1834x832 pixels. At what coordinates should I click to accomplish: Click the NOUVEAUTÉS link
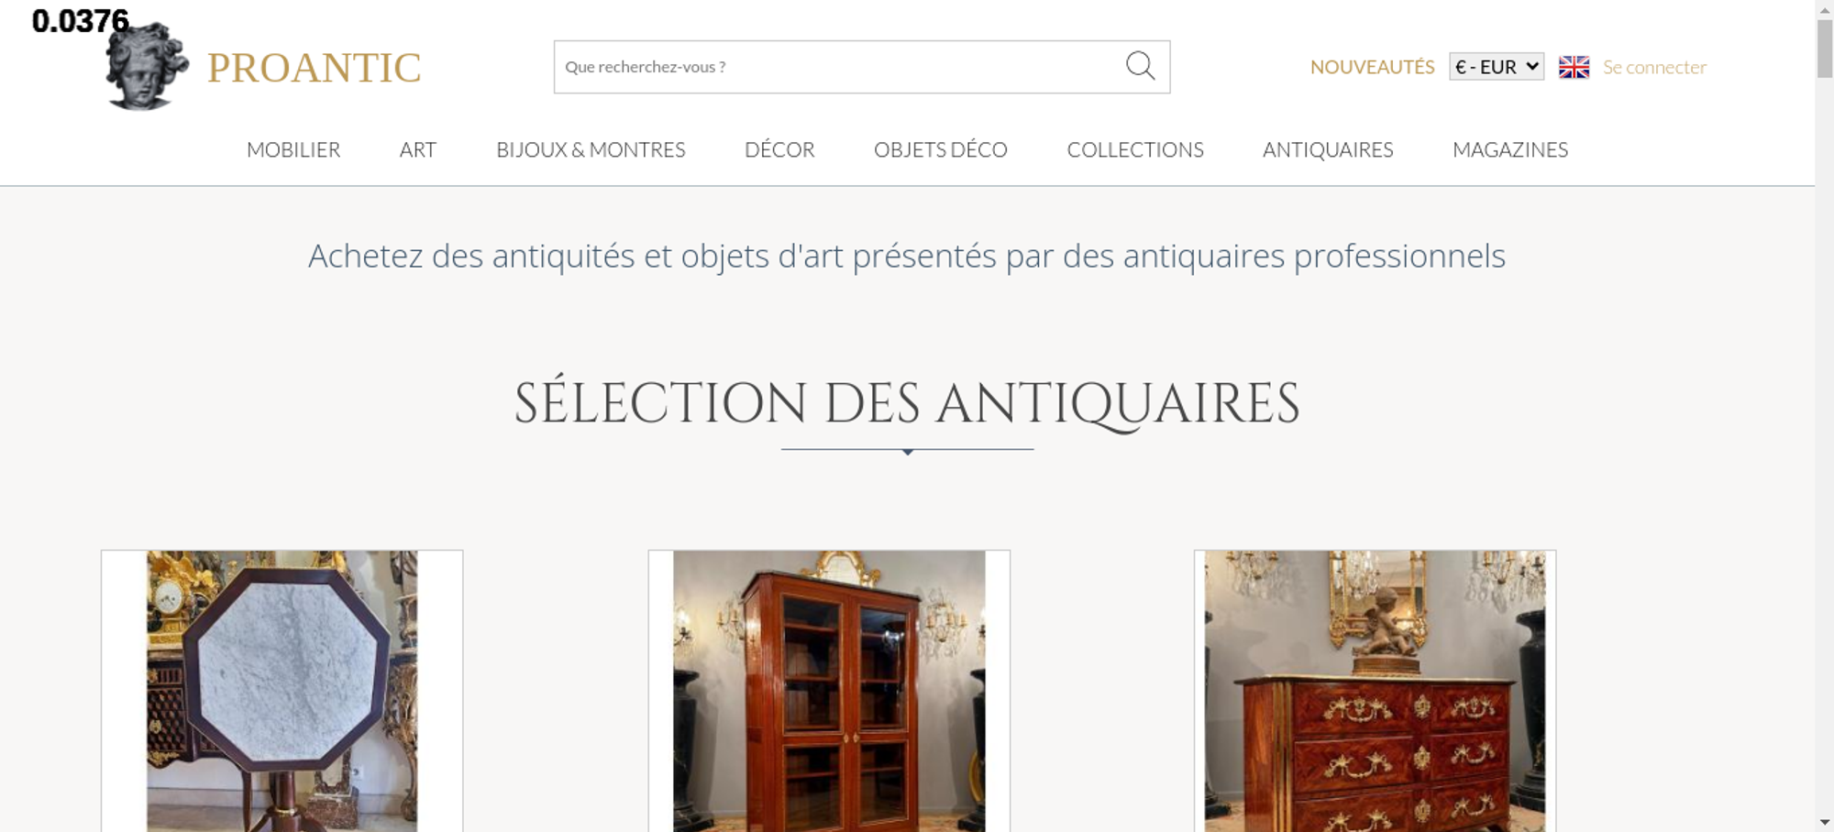[1372, 67]
